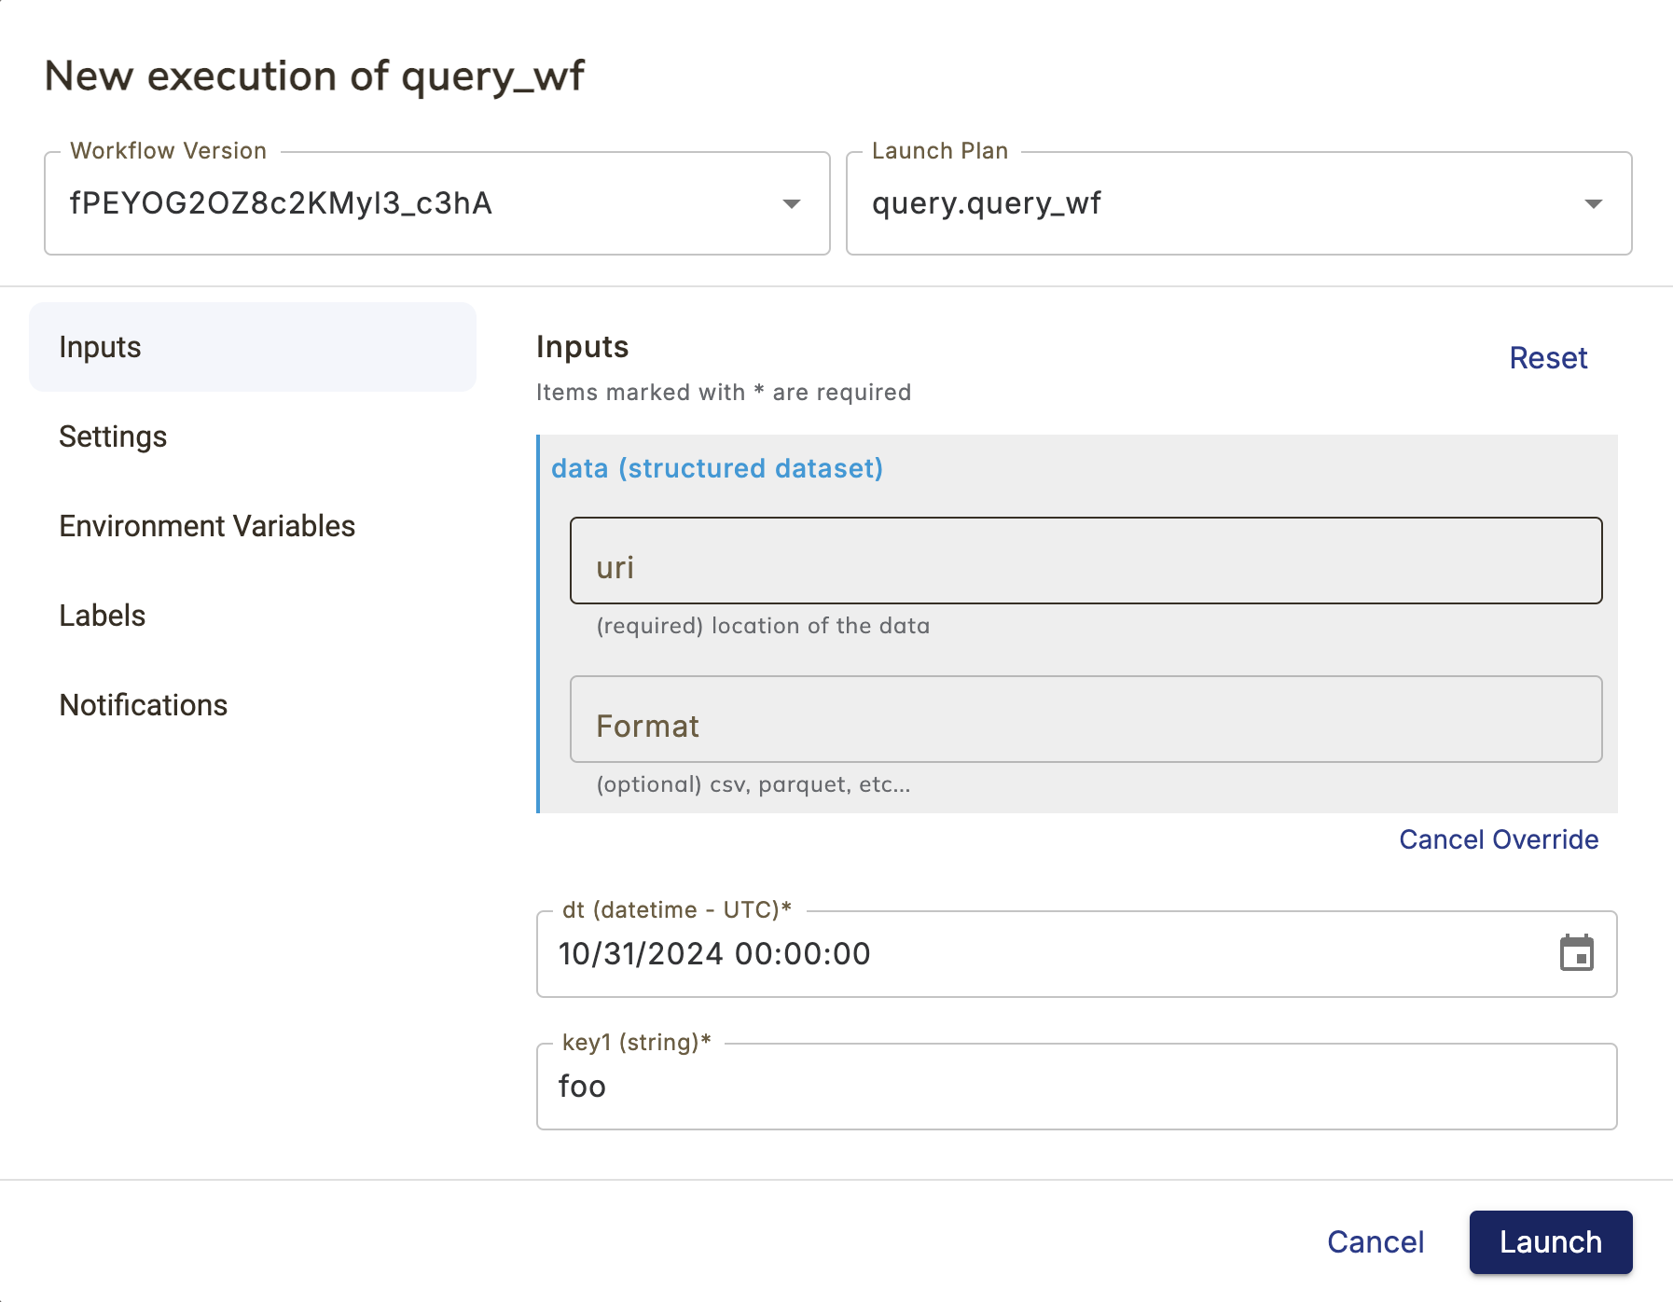Open the Environment Variables section
Viewport: 1673px width, 1302px height.
click(207, 525)
